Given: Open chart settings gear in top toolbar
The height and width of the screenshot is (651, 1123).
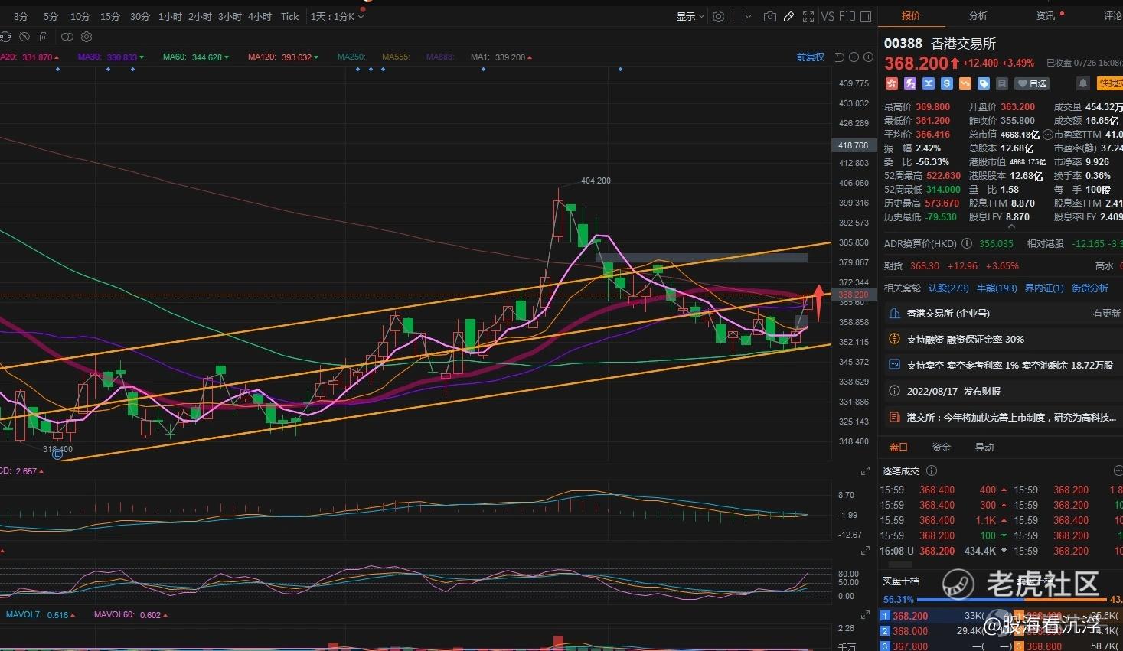Looking at the screenshot, I should click(718, 16).
